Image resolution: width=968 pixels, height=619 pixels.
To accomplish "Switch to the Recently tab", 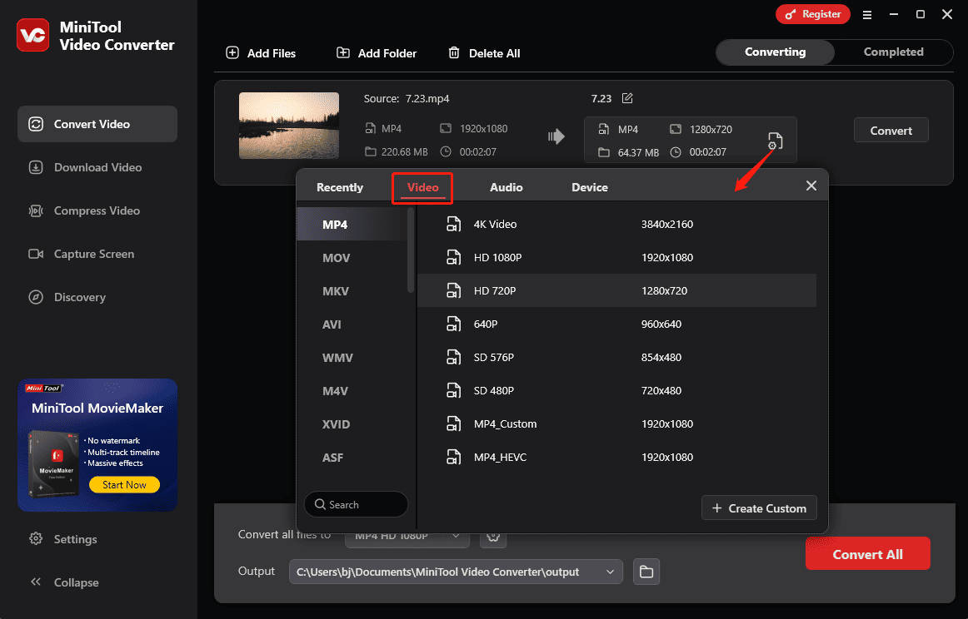I will pyautogui.click(x=340, y=187).
